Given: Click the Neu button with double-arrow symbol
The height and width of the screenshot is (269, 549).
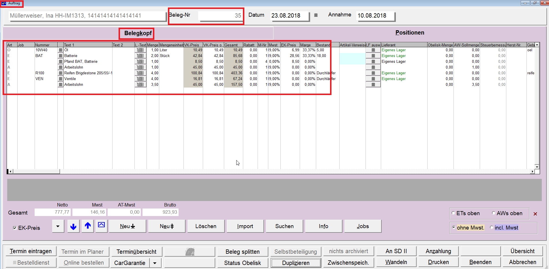Looking at the screenshot, I should coord(167,226).
